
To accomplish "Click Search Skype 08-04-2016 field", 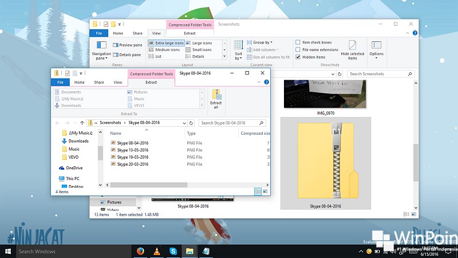I will point(232,123).
